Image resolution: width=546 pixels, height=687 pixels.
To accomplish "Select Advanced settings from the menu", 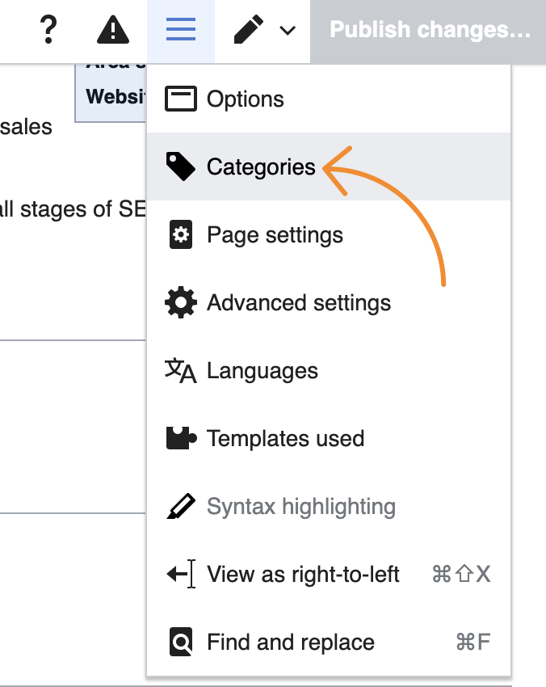I will click(x=298, y=302).
